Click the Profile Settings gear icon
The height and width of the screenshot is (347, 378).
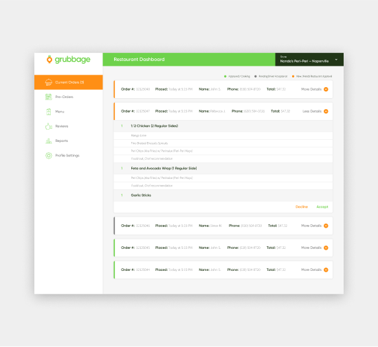tap(49, 156)
